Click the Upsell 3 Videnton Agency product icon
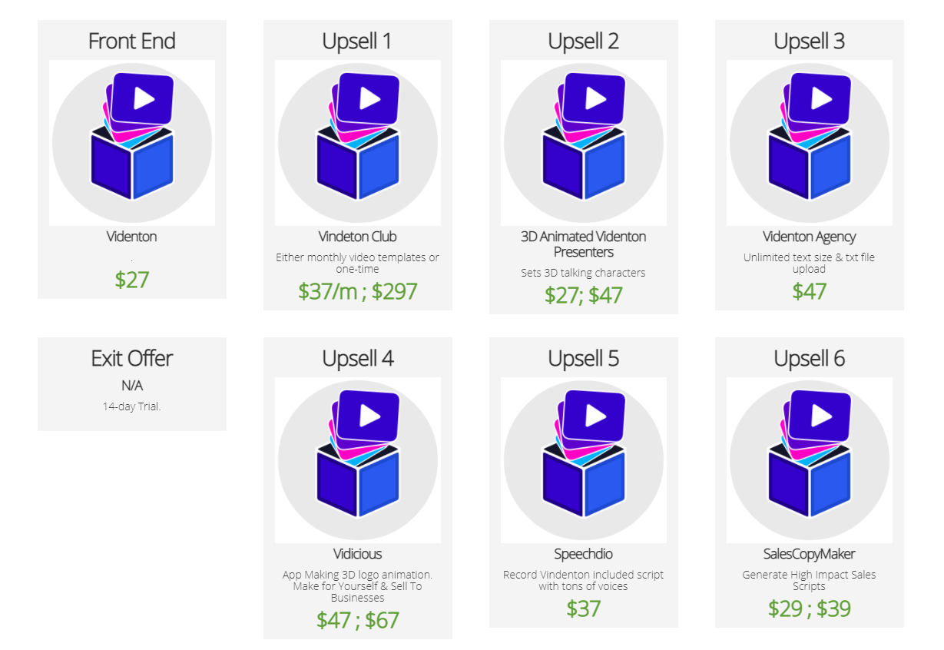The width and height of the screenshot is (944, 650). coord(810,143)
